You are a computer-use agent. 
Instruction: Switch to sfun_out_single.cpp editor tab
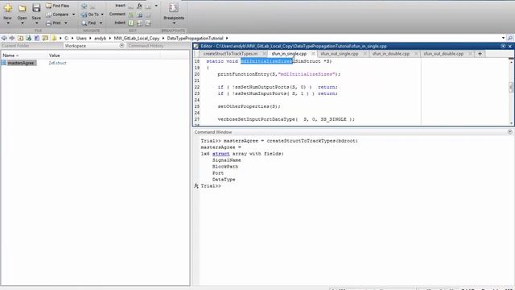340,54
